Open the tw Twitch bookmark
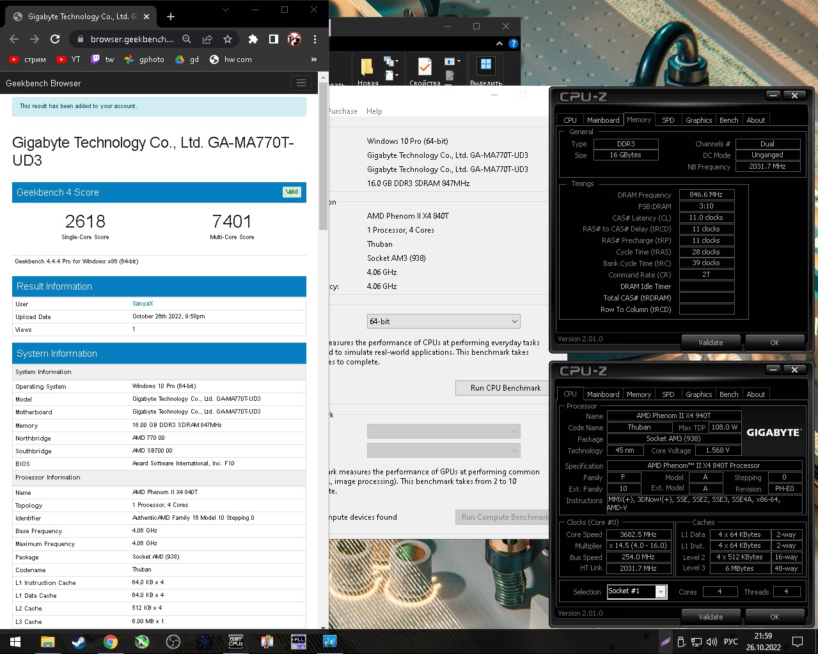This screenshot has width=818, height=654. click(x=102, y=59)
